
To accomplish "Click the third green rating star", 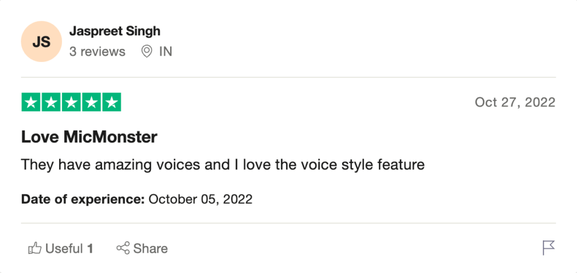I will (72, 102).
